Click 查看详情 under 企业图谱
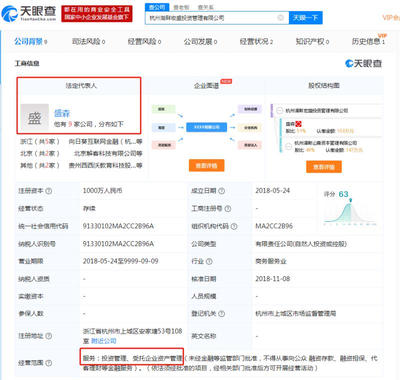The width and height of the screenshot is (400, 380). point(206,166)
